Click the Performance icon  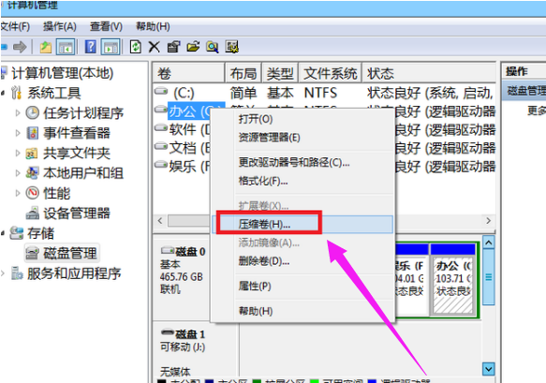point(33,193)
